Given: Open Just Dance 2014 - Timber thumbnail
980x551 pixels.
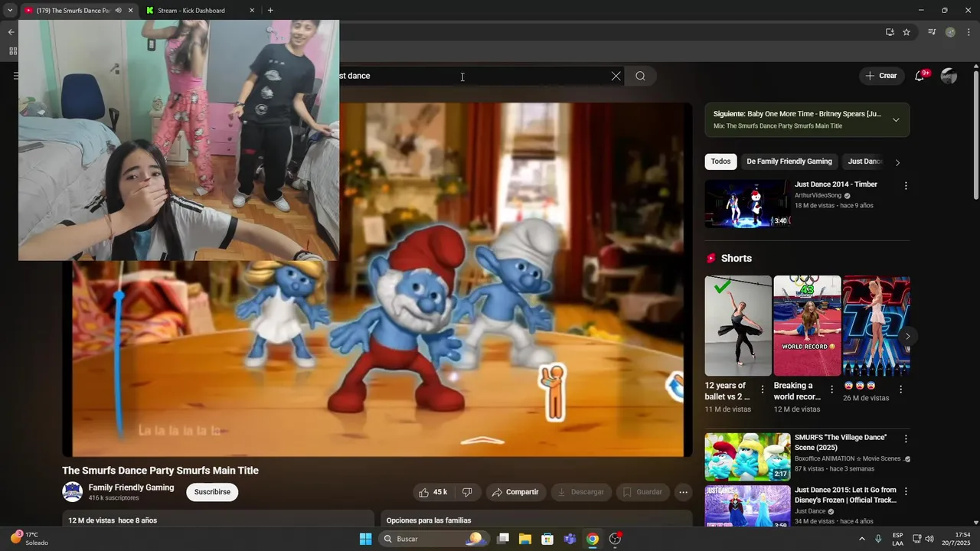Looking at the screenshot, I should pyautogui.click(x=747, y=204).
